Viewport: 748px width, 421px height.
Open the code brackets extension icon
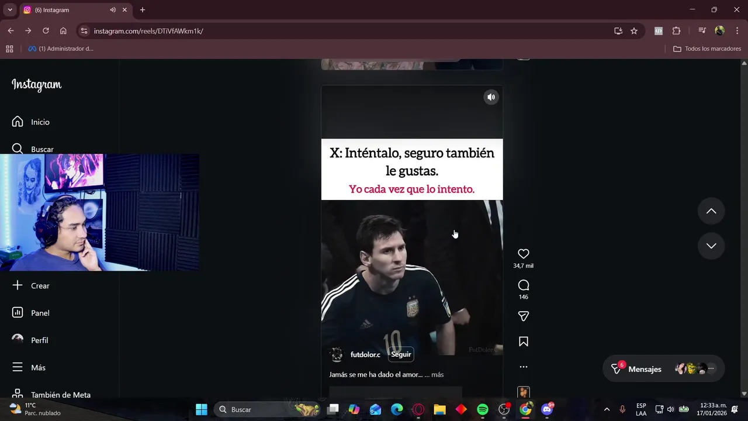pyautogui.click(x=659, y=31)
